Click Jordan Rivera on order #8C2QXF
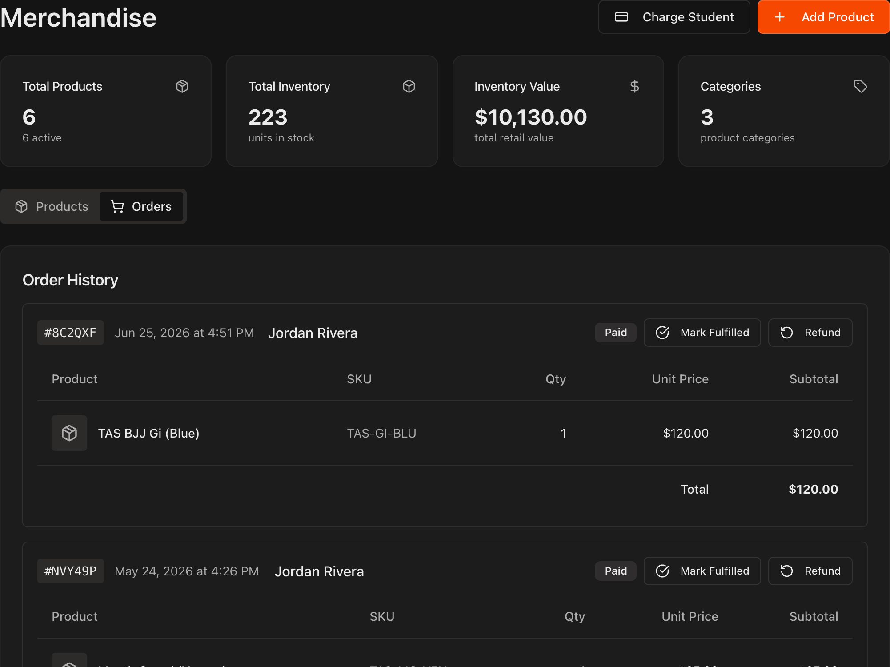This screenshot has height=667, width=890. point(313,333)
